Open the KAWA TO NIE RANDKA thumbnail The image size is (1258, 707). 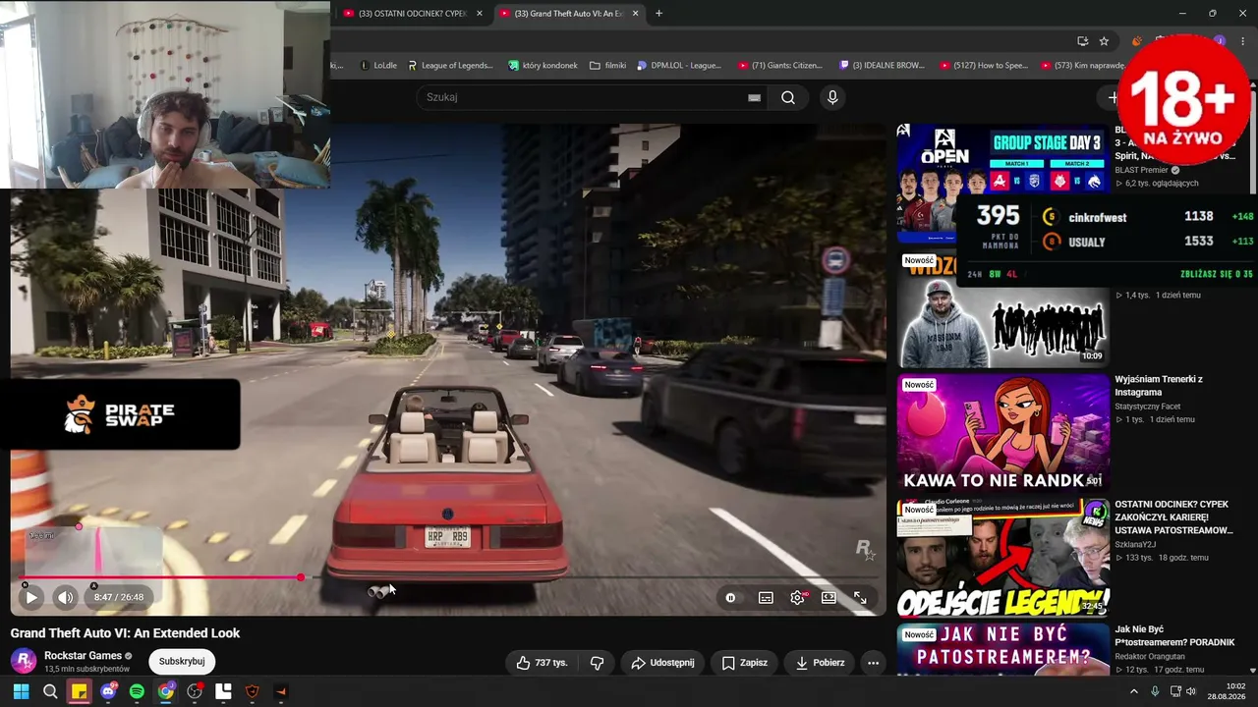tap(1003, 433)
